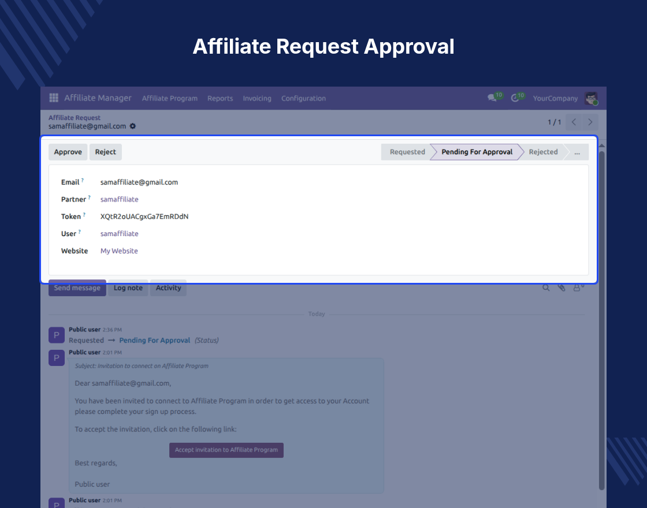647x508 pixels.
Task: Click the Pending For Approval chatter link
Action: [x=155, y=340]
